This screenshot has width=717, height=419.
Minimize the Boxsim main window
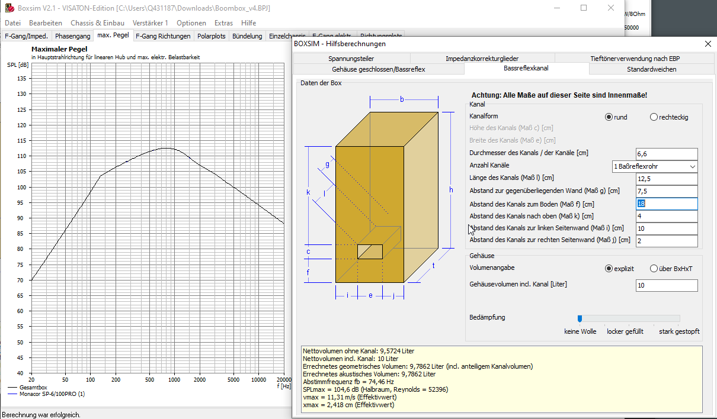tap(557, 8)
